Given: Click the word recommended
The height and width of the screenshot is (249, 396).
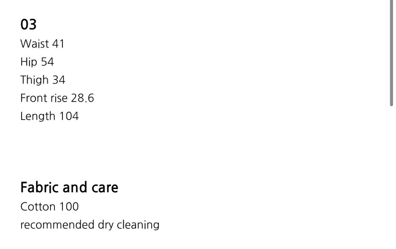Looking at the screenshot, I should click(57, 225).
